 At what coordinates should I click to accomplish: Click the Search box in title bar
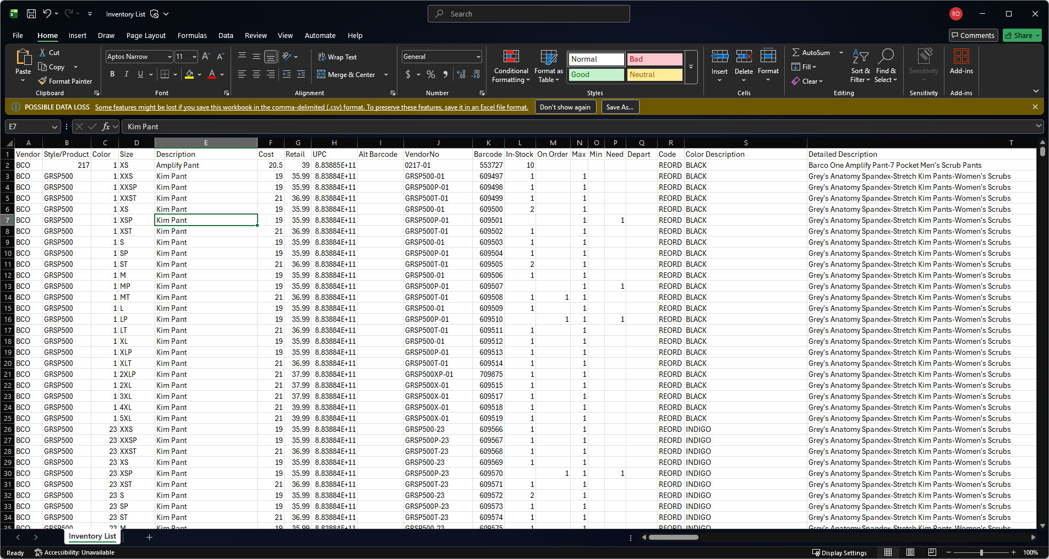(529, 14)
